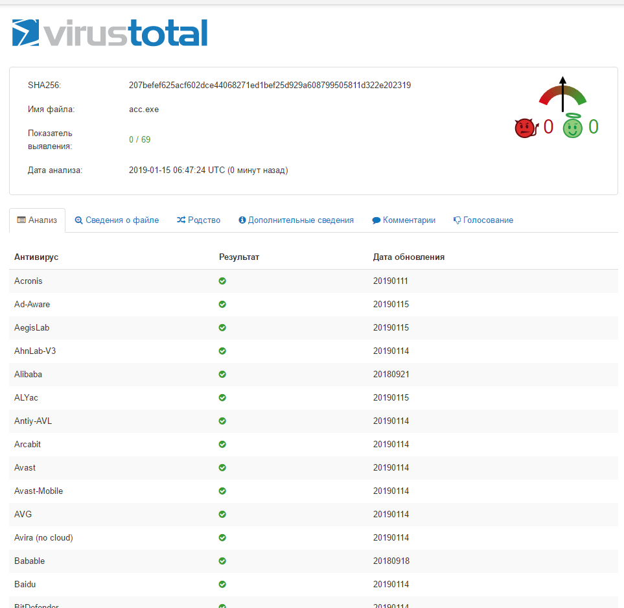Select the SHA256 hash value
This screenshot has height=608, width=624.
(x=270, y=85)
